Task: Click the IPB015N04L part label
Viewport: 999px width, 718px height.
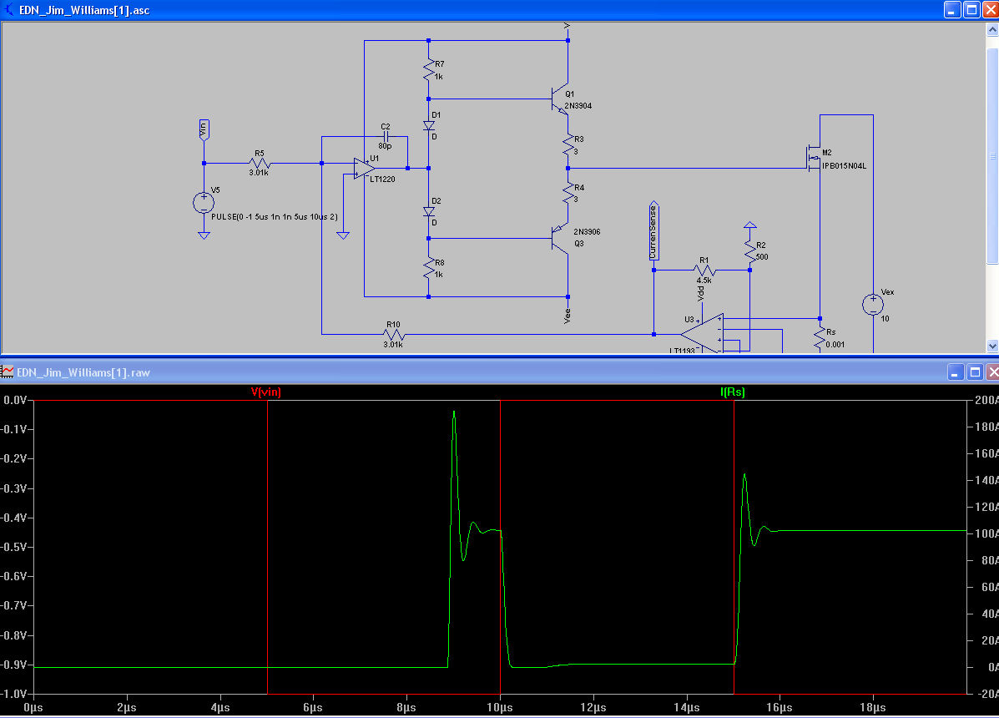Action: (844, 165)
